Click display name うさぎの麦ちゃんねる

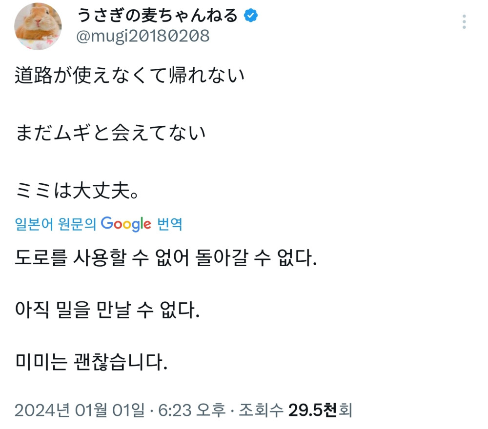(x=158, y=16)
